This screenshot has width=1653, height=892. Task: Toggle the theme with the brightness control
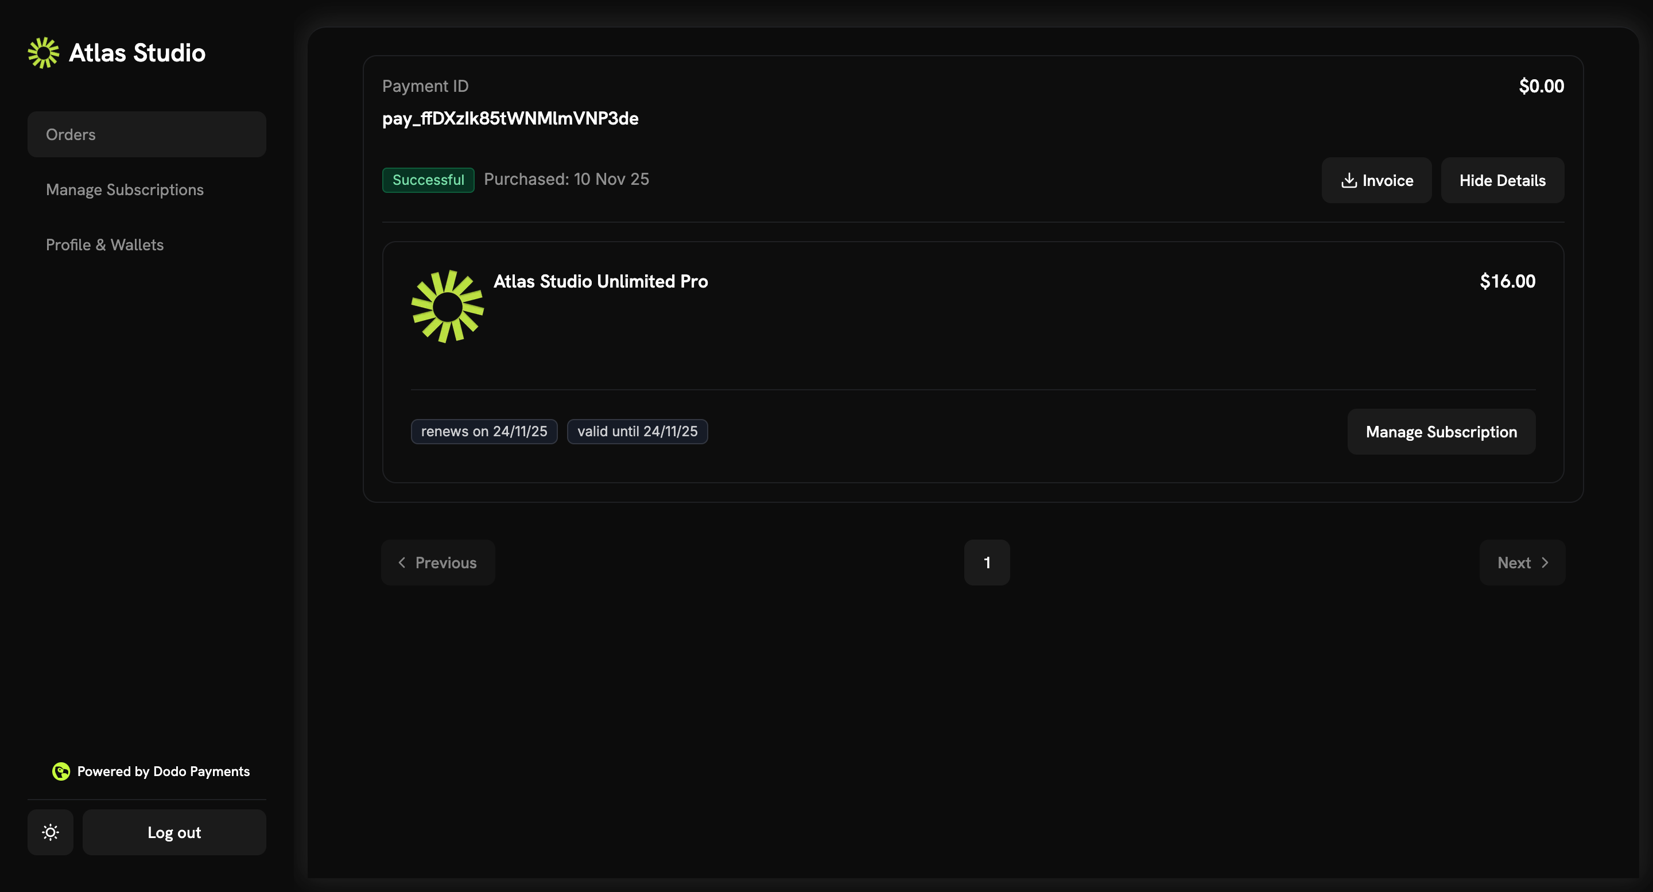tap(50, 832)
